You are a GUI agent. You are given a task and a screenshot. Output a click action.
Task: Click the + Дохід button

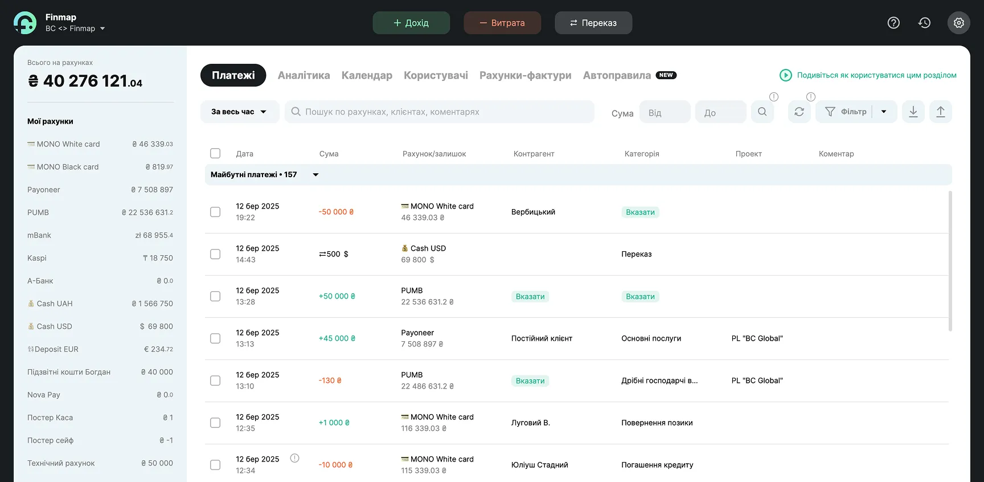coord(412,23)
